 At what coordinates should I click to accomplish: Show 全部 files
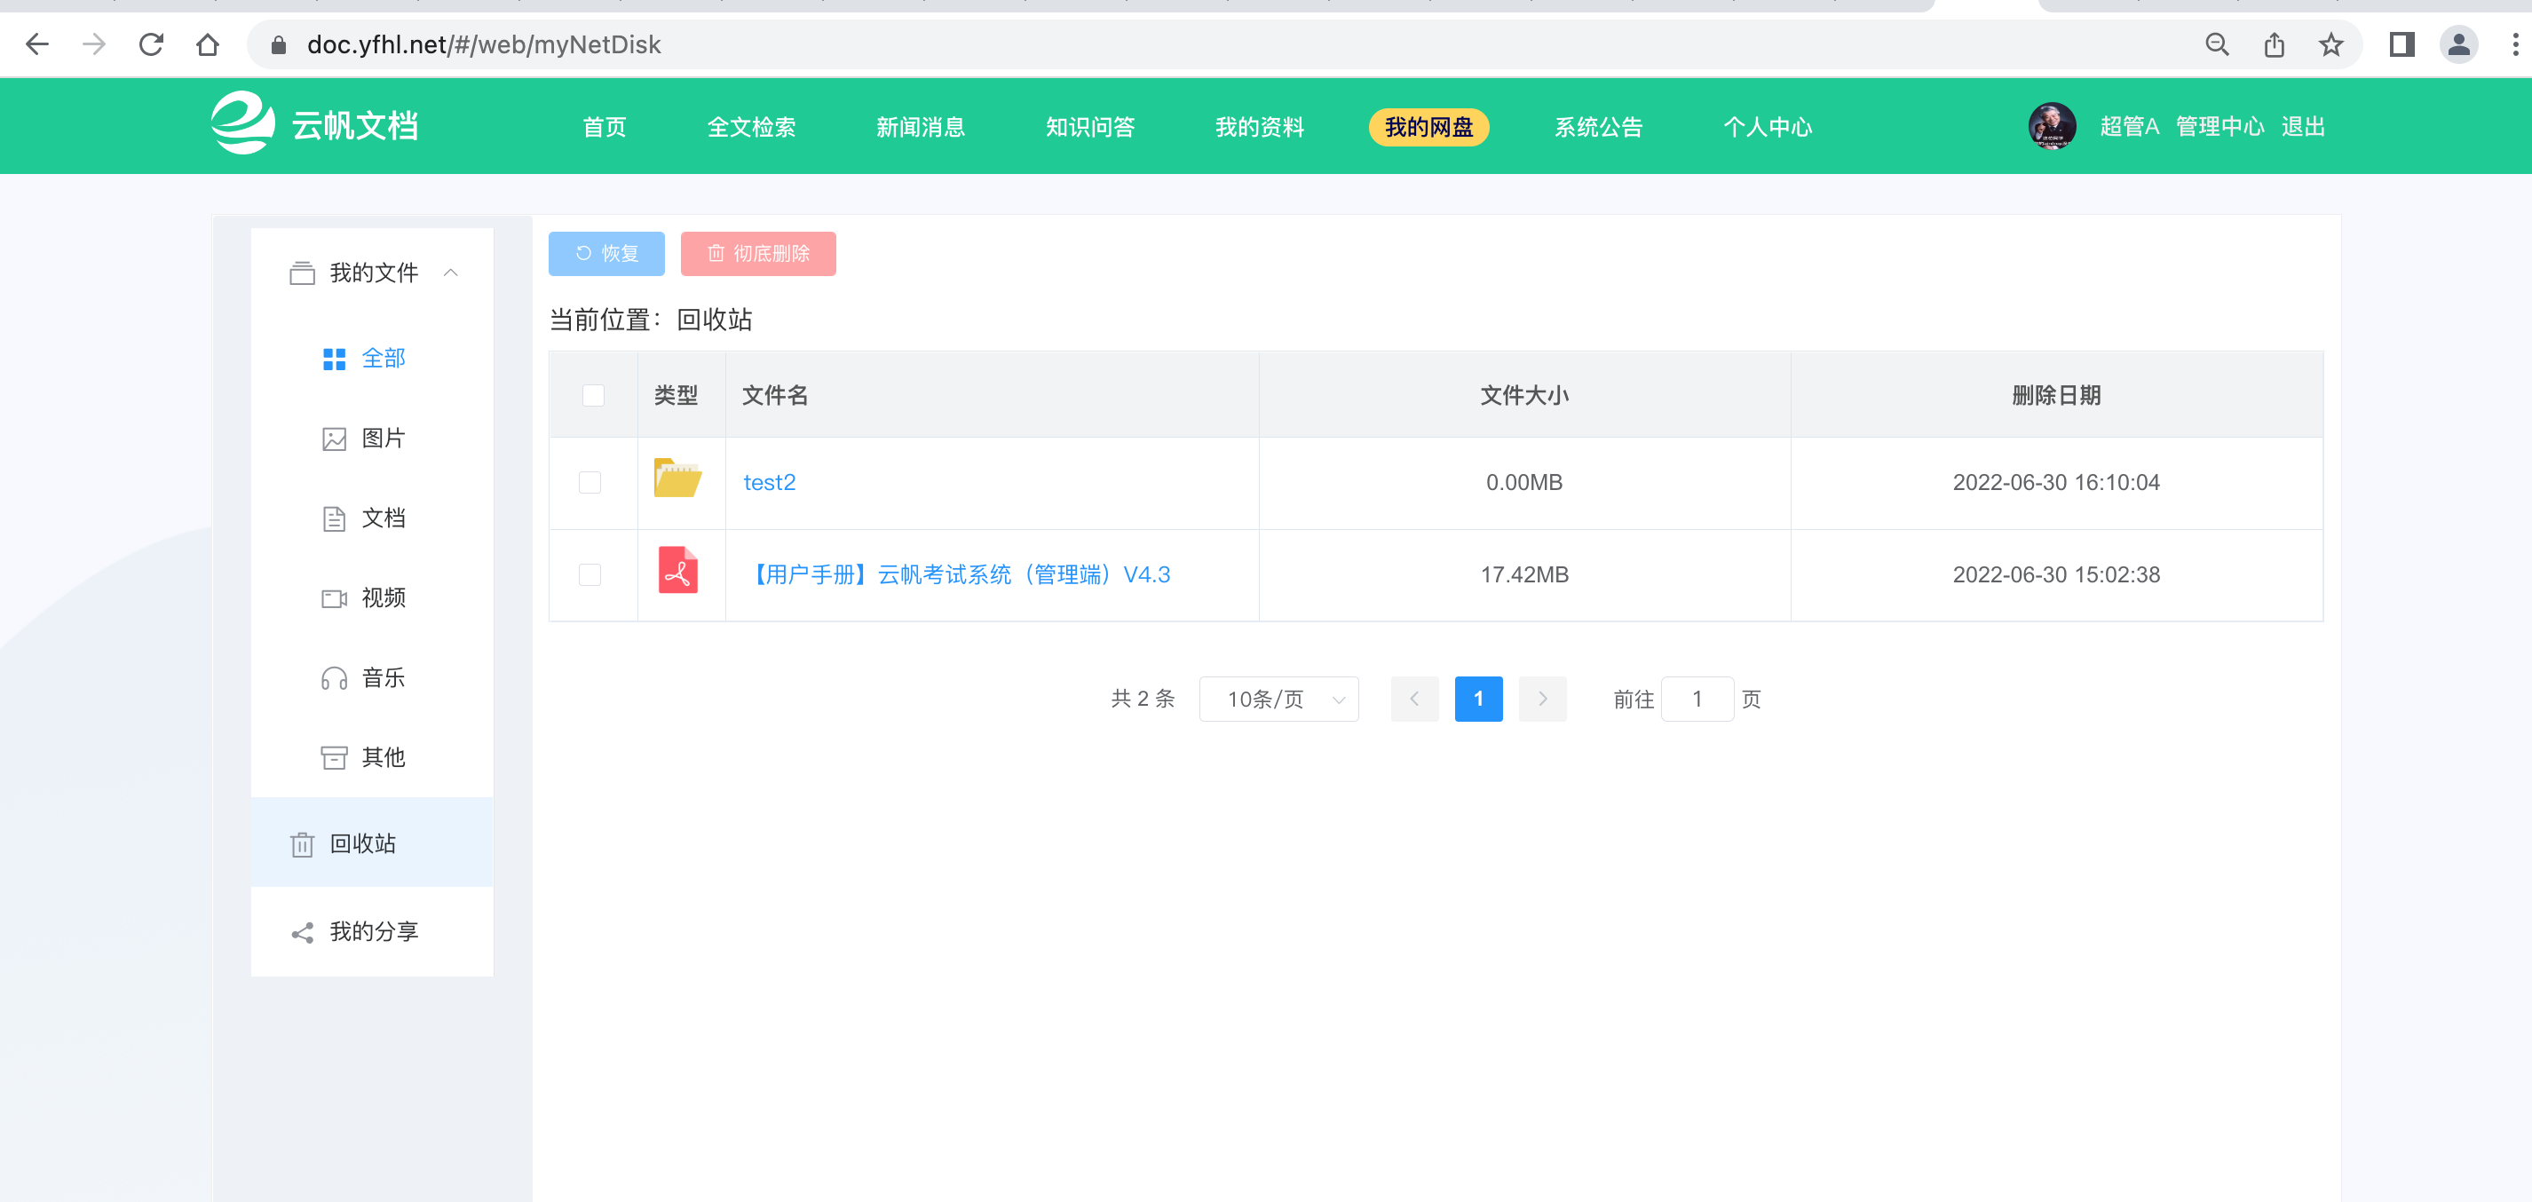point(371,358)
